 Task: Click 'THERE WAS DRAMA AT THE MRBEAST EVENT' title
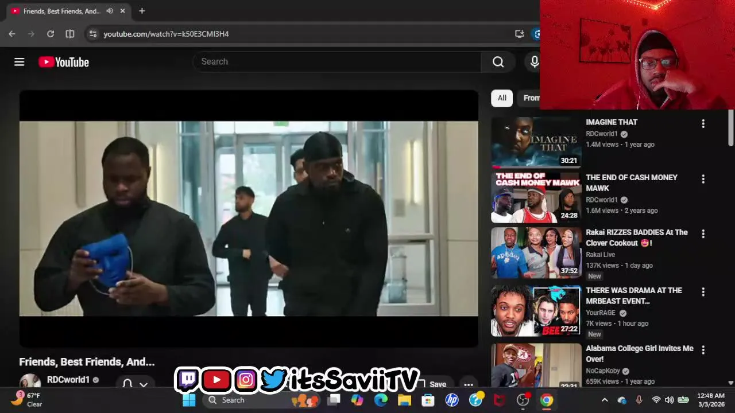(634, 295)
